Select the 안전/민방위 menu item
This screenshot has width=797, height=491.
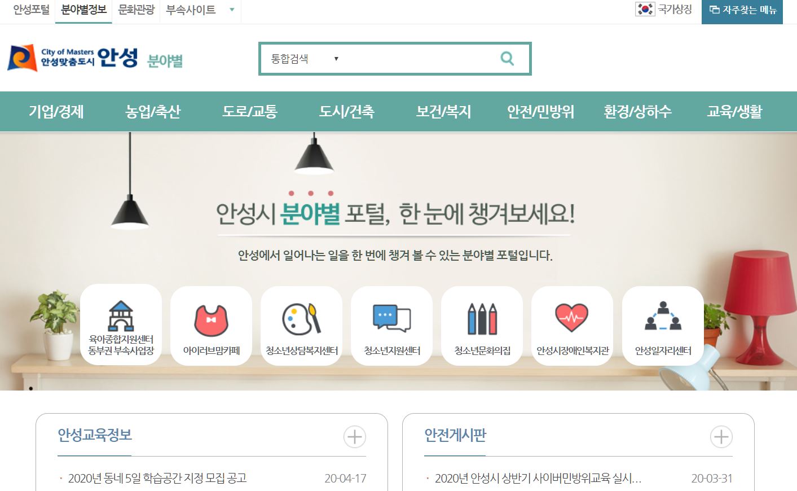(x=540, y=112)
